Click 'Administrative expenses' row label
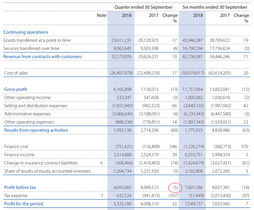Viewport: 254px width, 210px height. tap(27, 114)
